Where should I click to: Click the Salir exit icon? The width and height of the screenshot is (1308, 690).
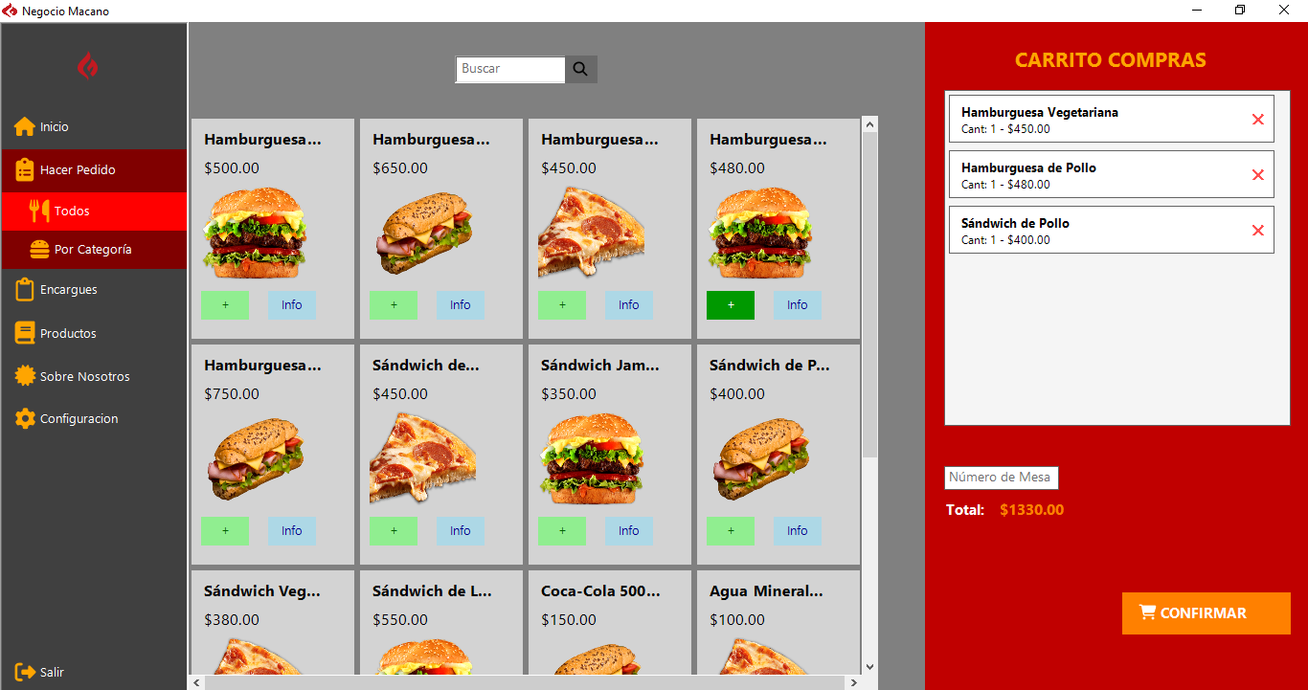pyautogui.click(x=25, y=672)
